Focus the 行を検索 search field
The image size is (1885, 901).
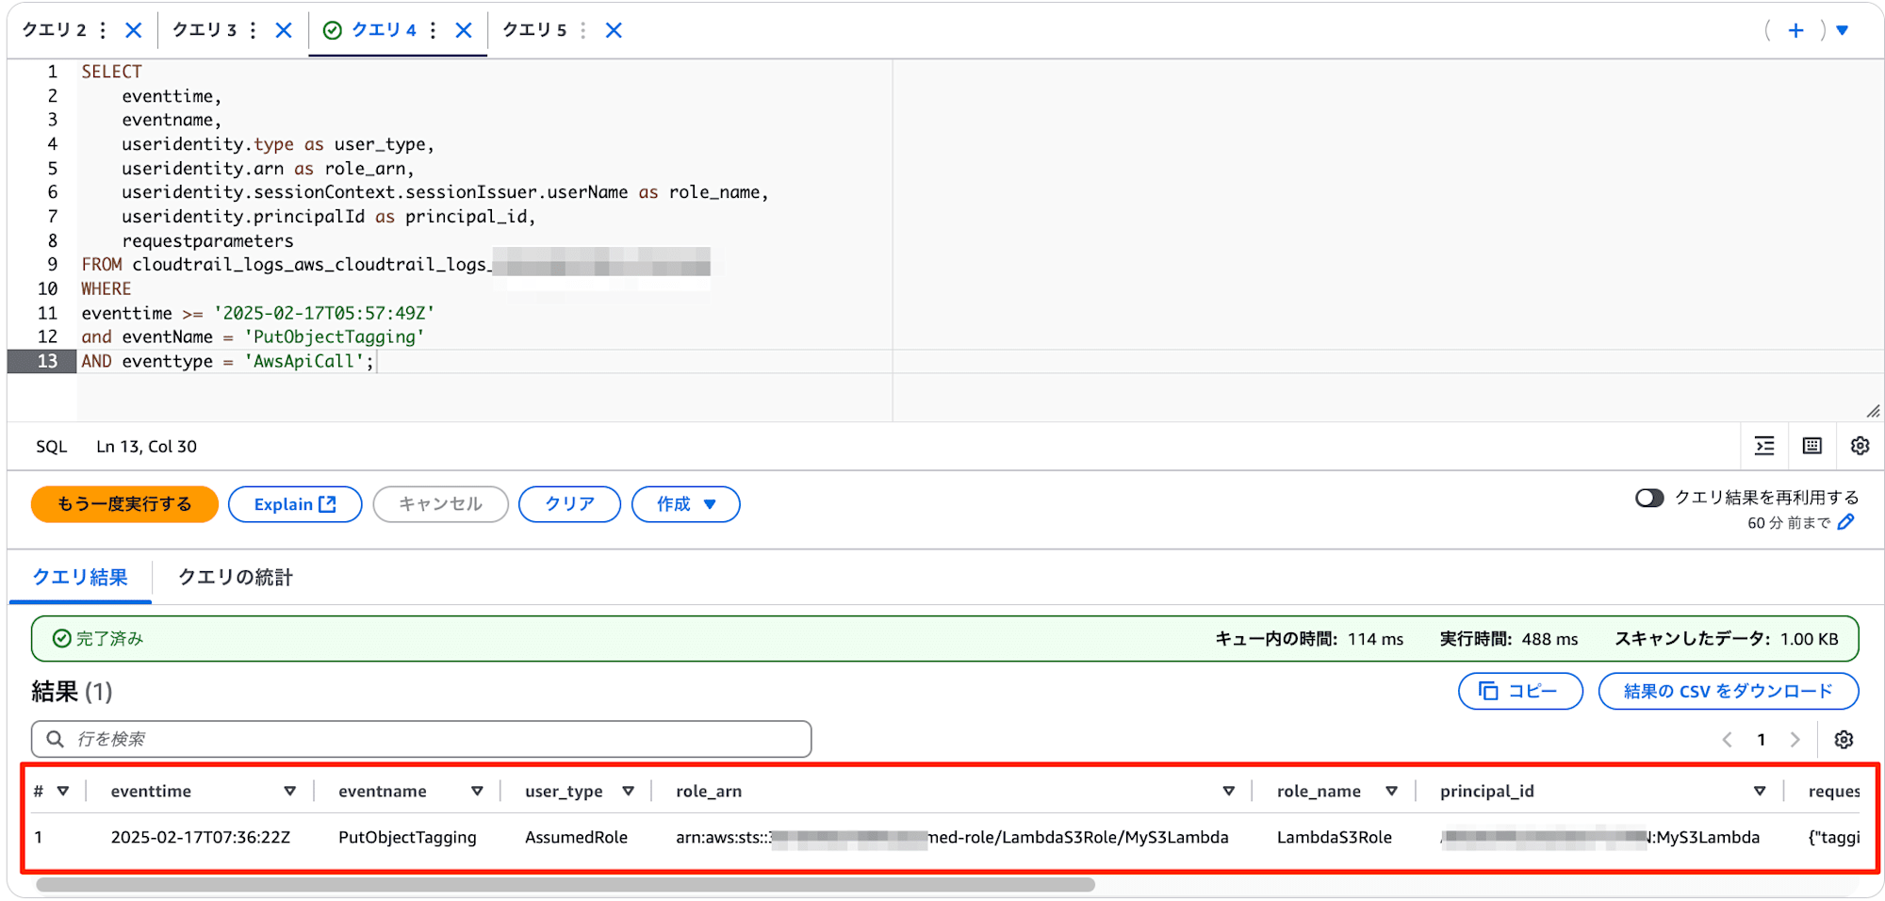pyautogui.click(x=421, y=739)
